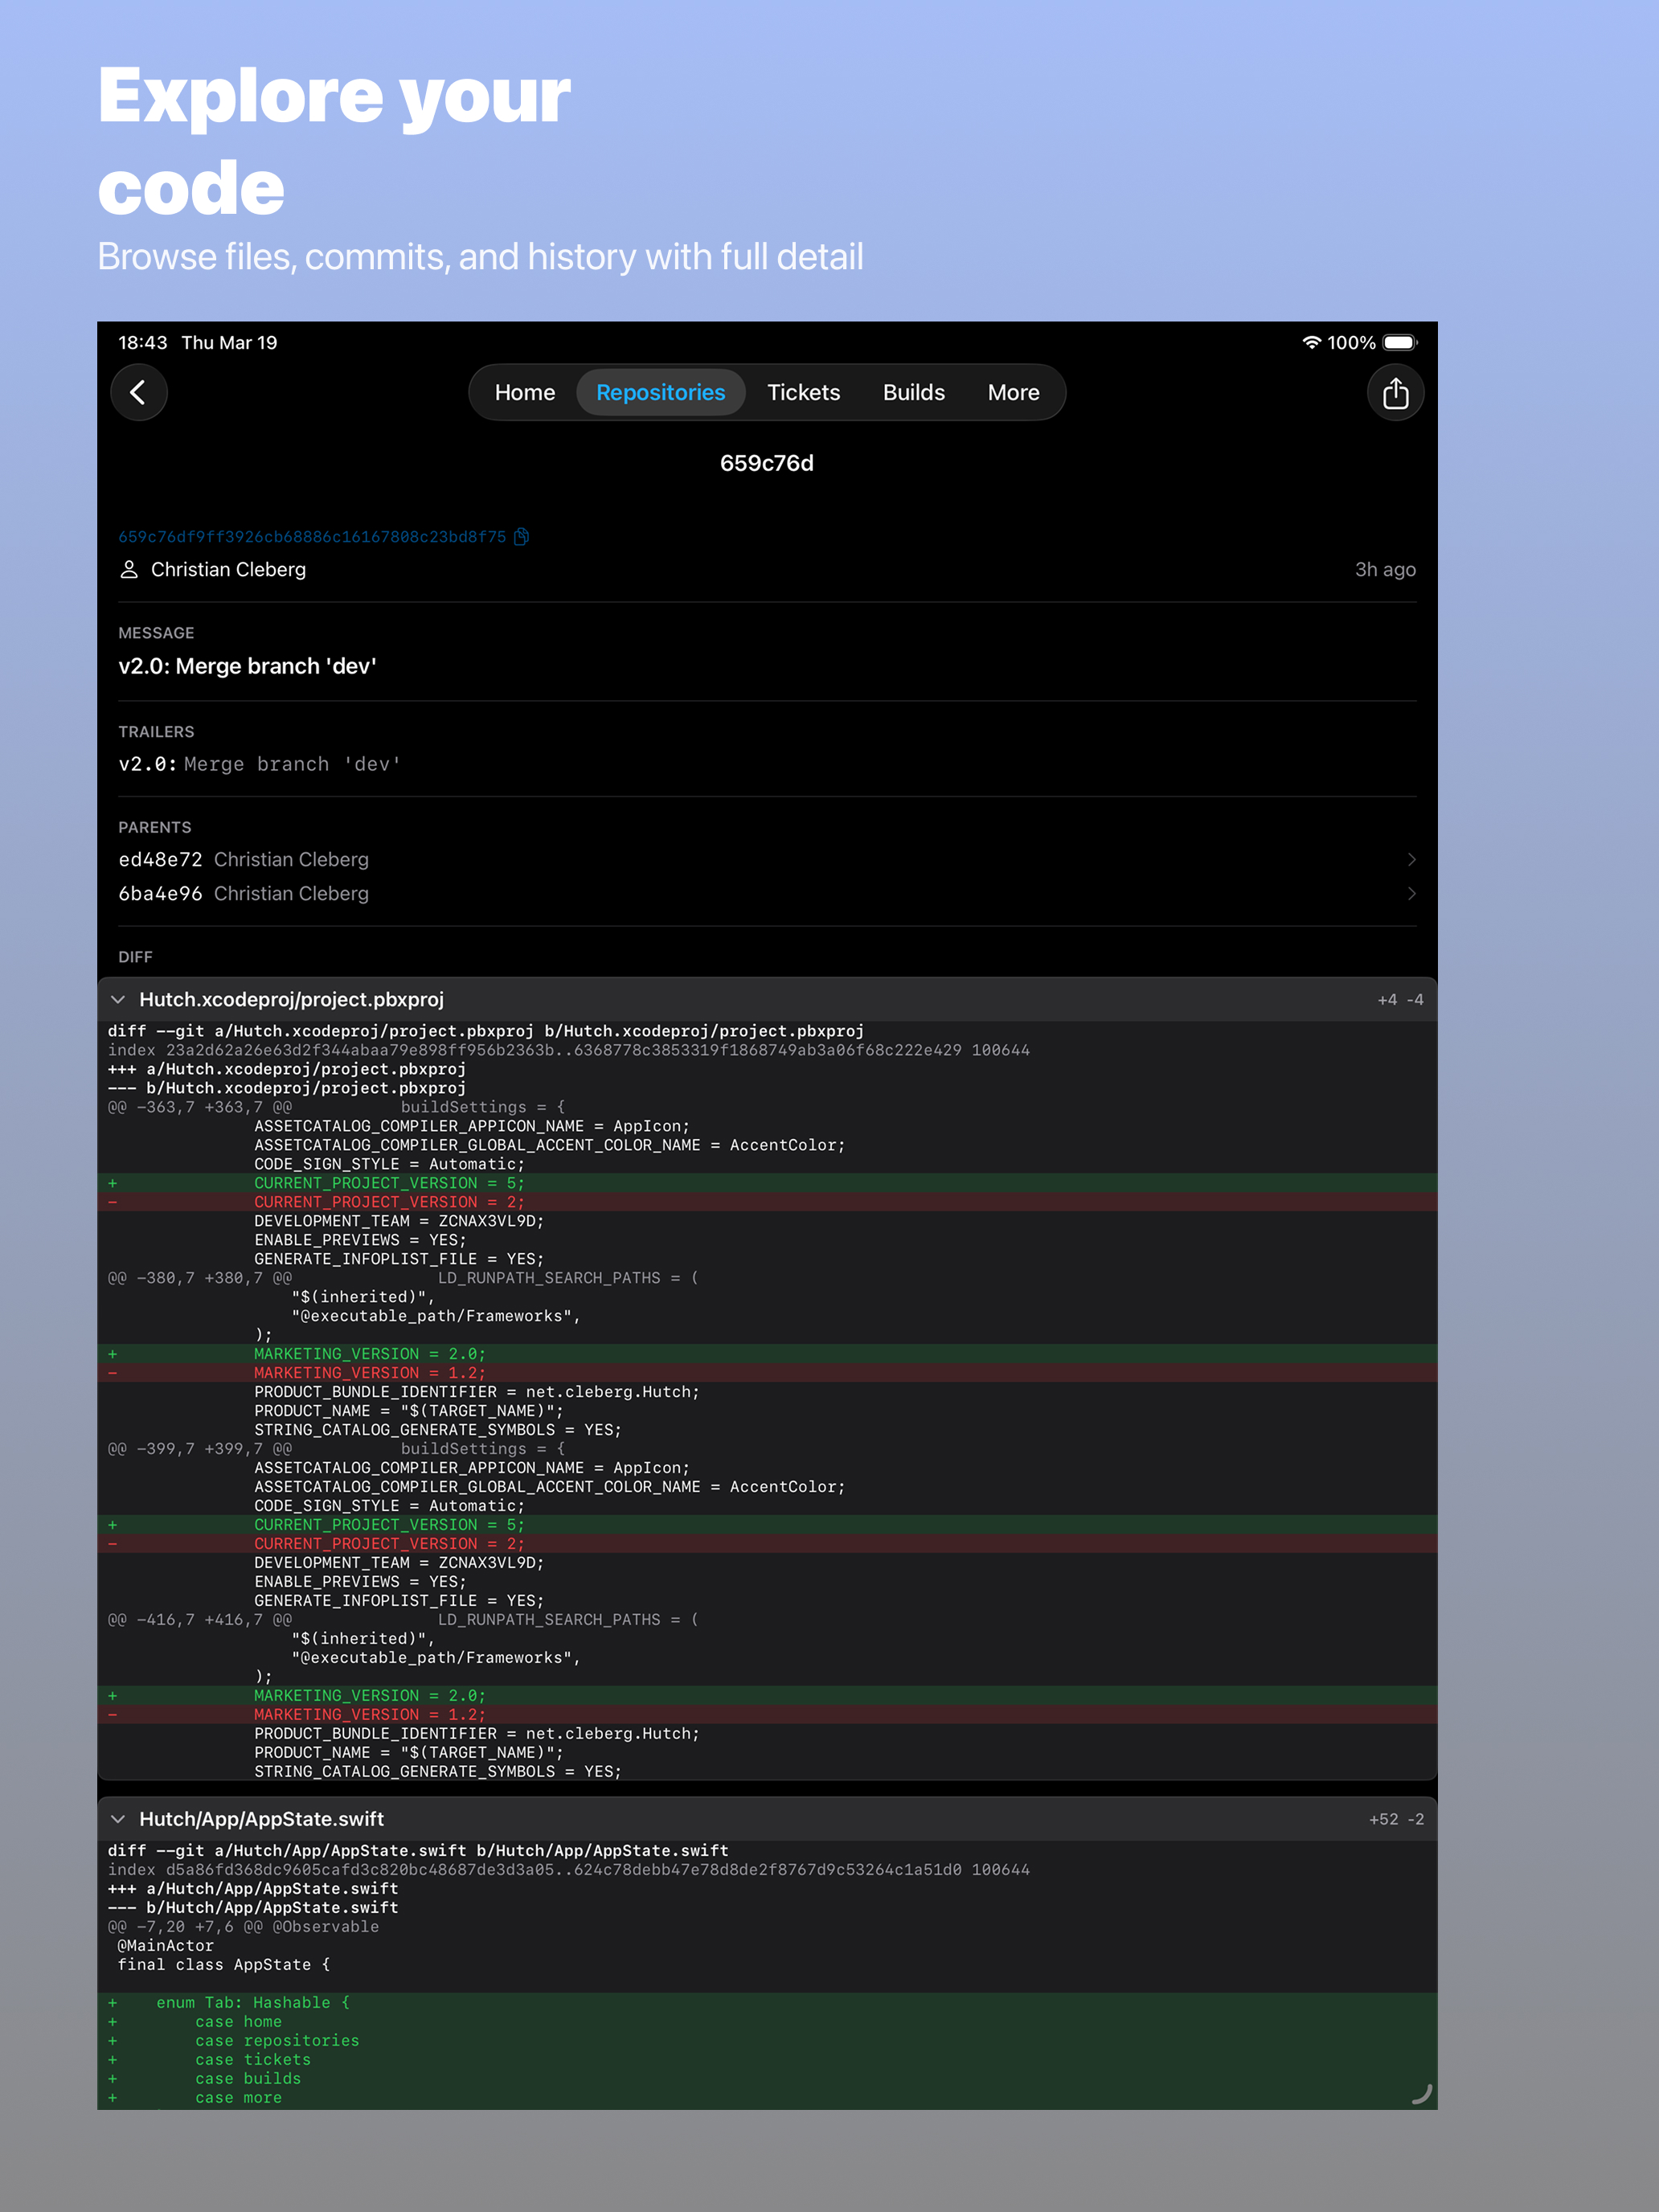This screenshot has height=2212, width=1659.
Task: Tap the trailer text 'Merge branch dev'
Action: (293, 764)
